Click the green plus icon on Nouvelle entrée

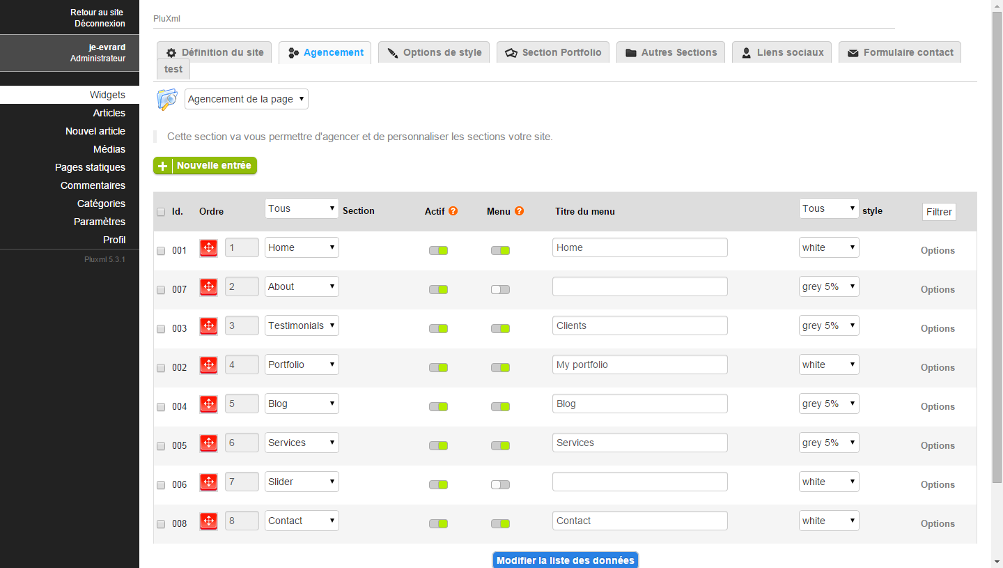tap(163, 166)
